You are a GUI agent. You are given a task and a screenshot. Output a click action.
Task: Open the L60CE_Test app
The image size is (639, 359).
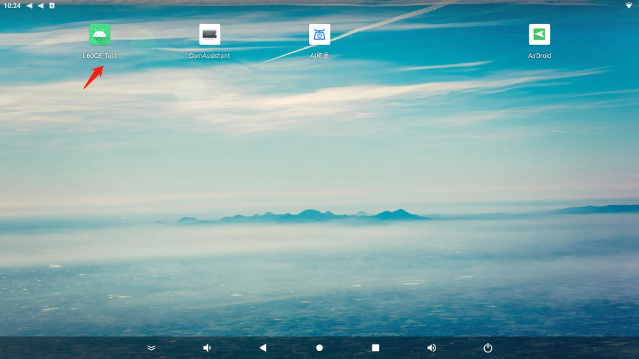coord(100,35)
